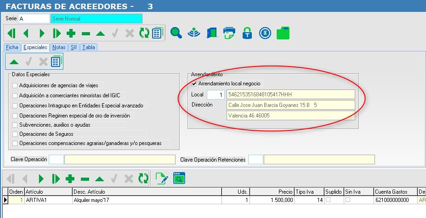Edit line with lower triangle icon
426x218 pixels.
click(100, 179)
